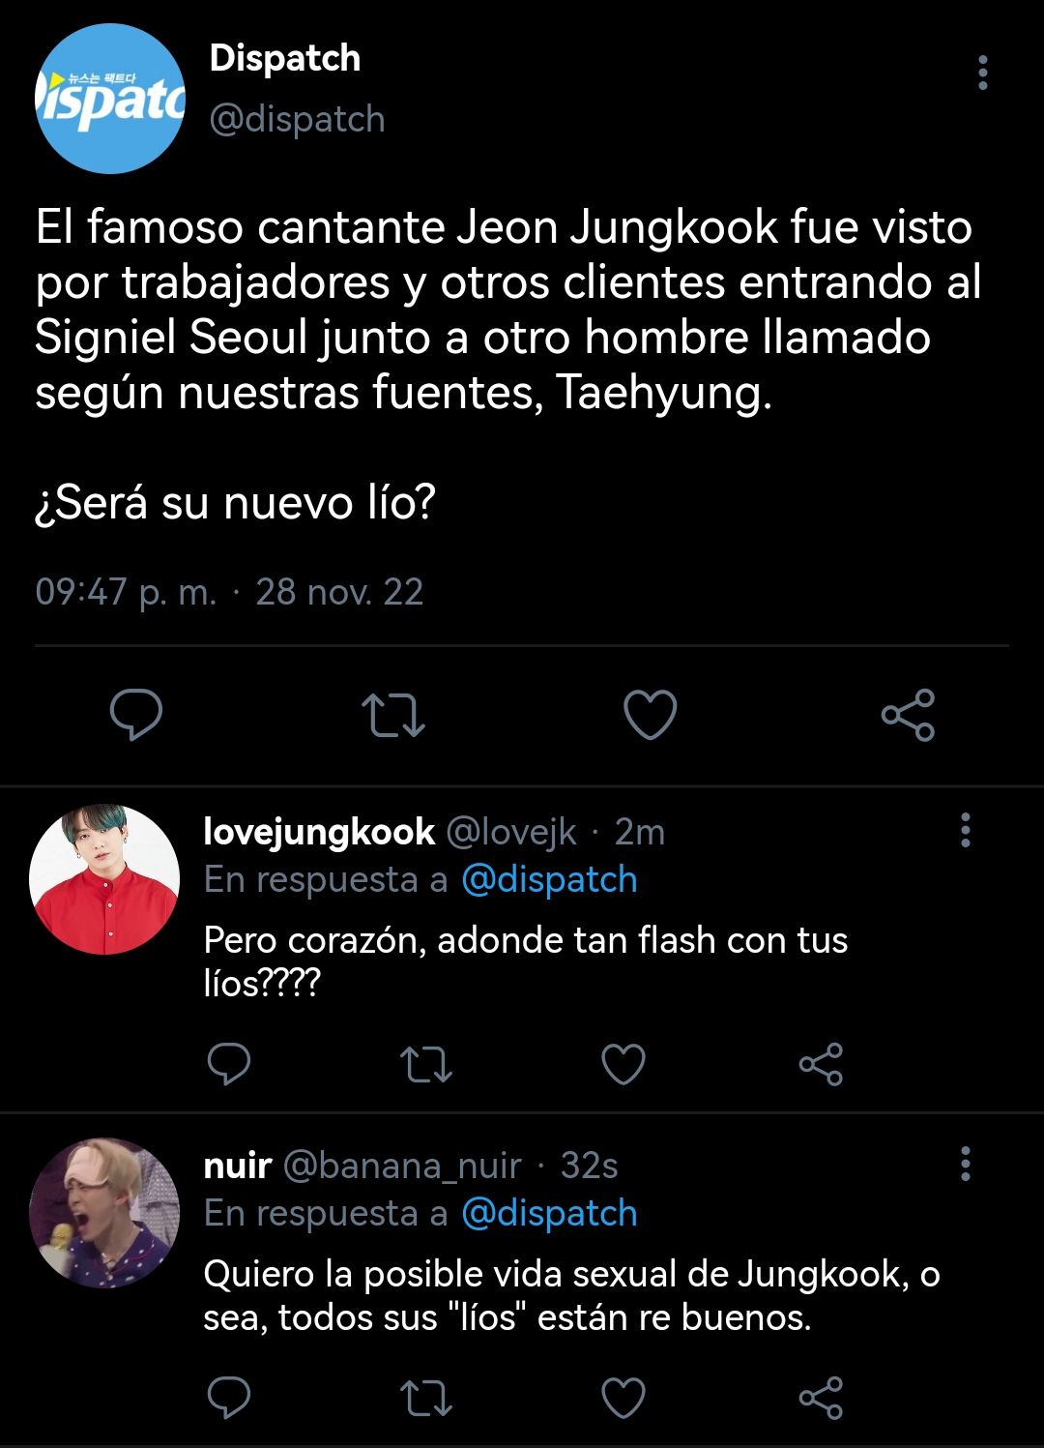Open more options on nuir's reply
The height and width of the screenshot is (1448, 1044).
pos(965,1165)
